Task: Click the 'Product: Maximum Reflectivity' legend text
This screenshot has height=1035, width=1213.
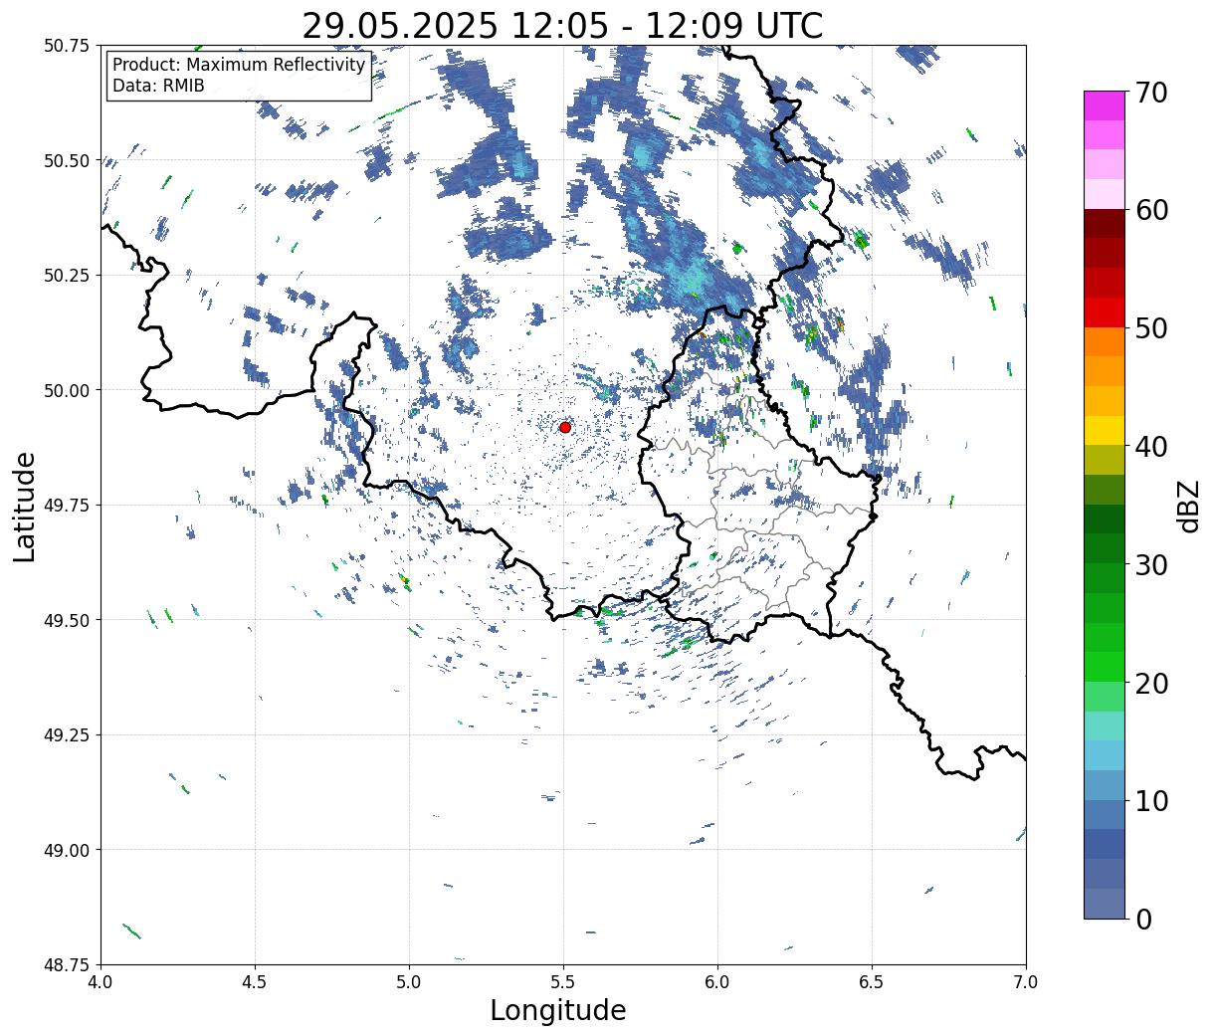Action: click(x=239, y=65)
